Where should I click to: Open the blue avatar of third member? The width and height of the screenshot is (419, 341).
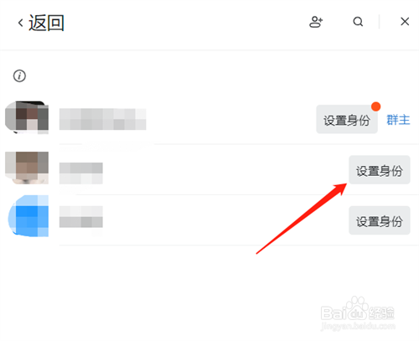pyautogui.click(x=28, y=216)
